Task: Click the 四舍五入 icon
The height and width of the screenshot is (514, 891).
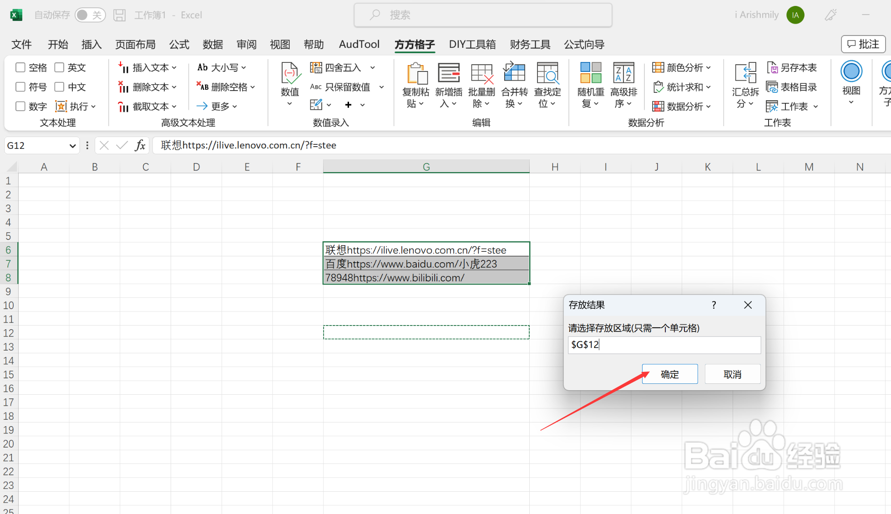Action: click(x=316, y=67)
